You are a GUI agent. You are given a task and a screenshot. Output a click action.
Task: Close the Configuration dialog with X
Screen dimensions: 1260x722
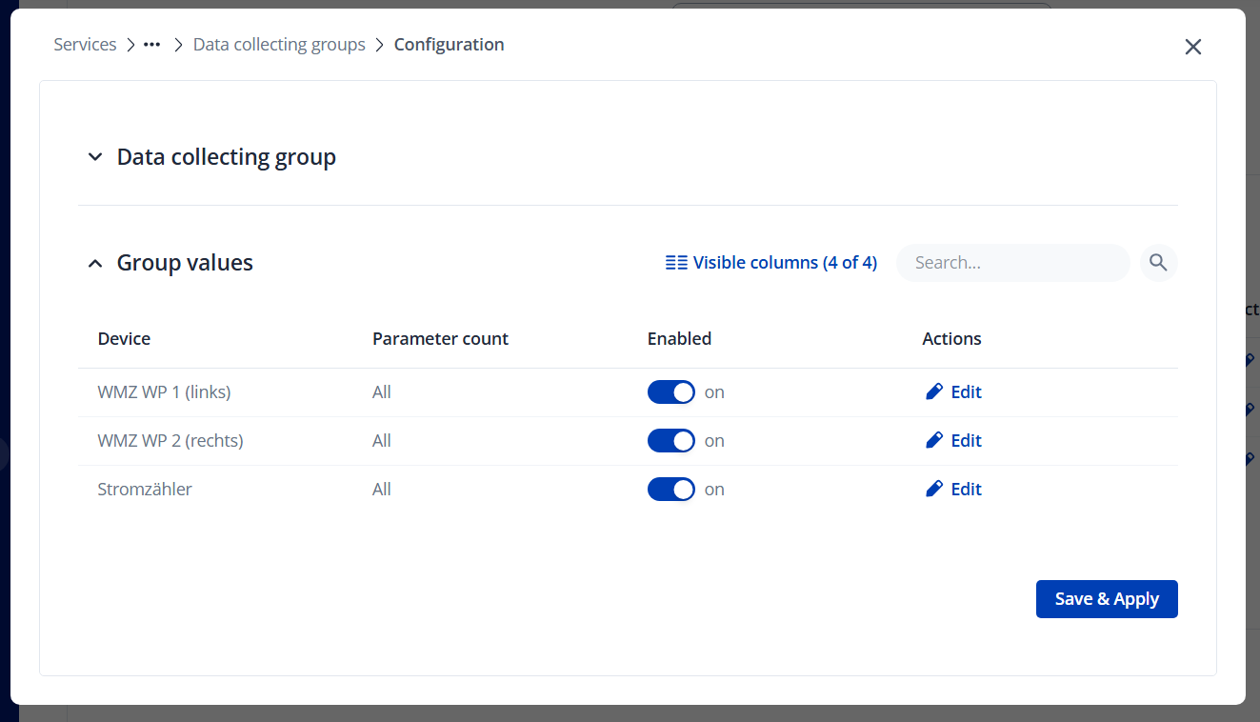[x=1192, y=47]
